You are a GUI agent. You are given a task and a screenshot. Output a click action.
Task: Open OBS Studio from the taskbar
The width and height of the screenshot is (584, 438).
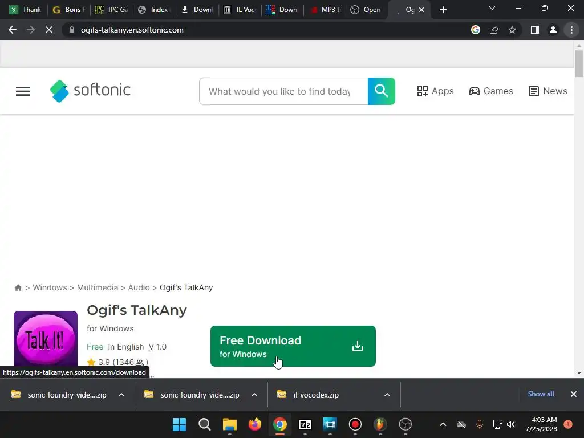point(405,424)
